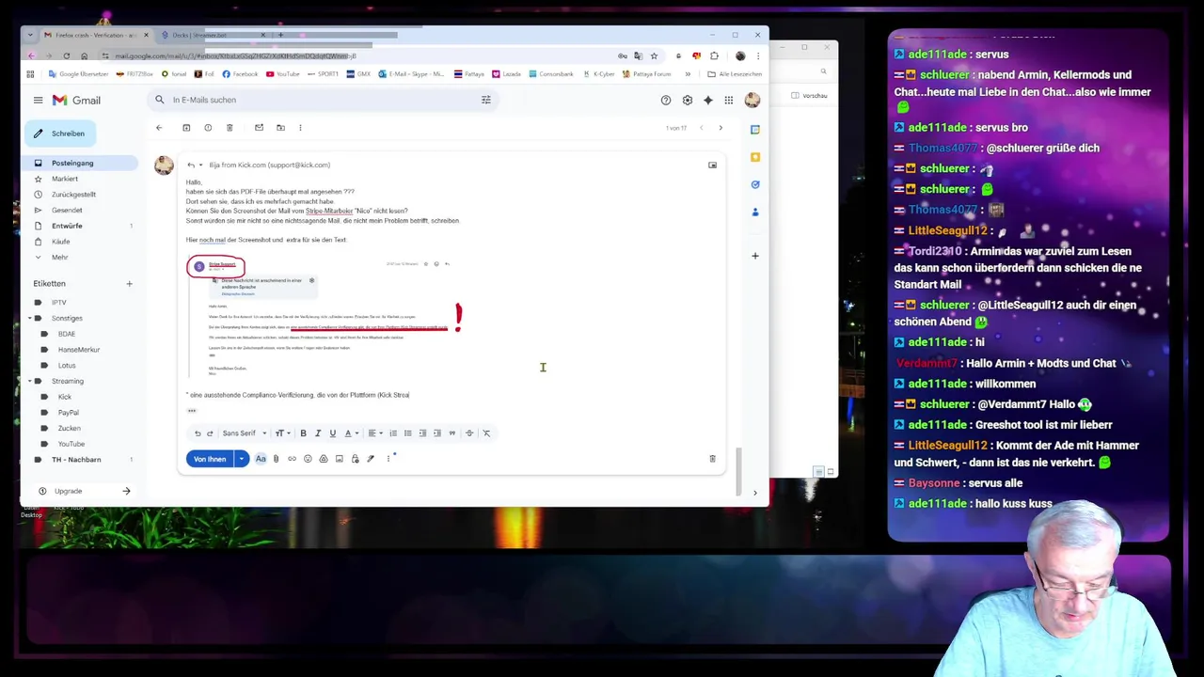Open the Sans Serif font dropdown
Image resolution: width=1204 pixels, height=677 pixels.
tap(245, 433)
